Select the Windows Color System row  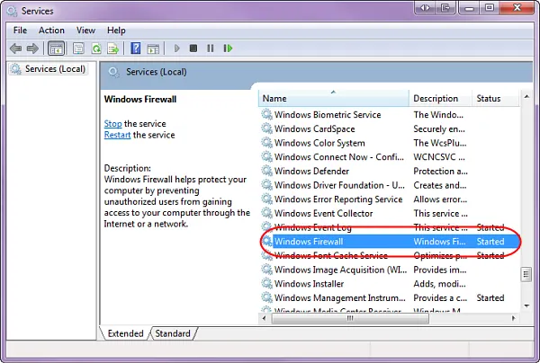coord(389,143)
